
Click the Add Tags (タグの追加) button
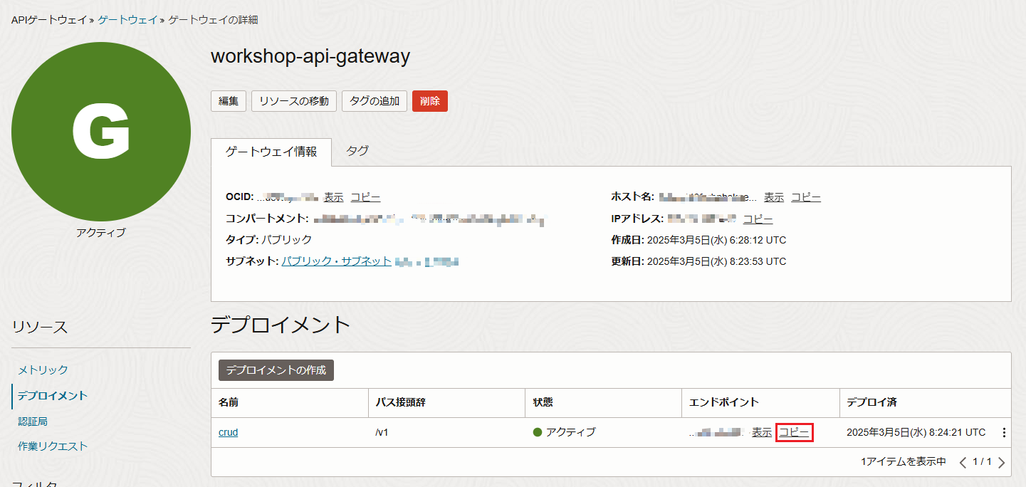375,101
